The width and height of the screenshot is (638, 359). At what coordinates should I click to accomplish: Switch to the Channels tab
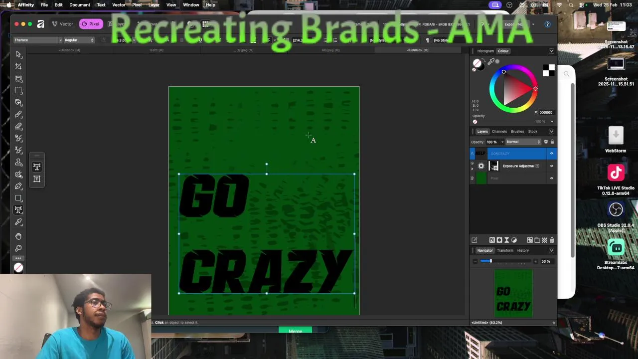tap(499, 132)
